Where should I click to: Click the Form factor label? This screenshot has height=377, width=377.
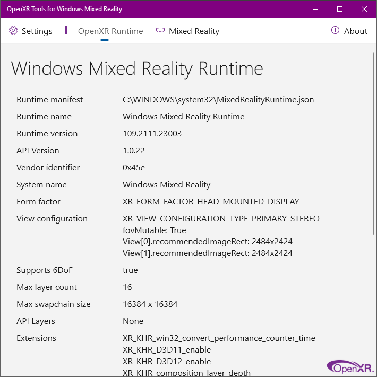pyautogui.click(x=38, y=201)
